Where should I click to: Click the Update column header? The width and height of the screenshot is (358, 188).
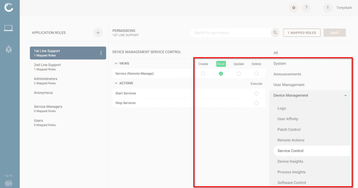coord(238,64)
